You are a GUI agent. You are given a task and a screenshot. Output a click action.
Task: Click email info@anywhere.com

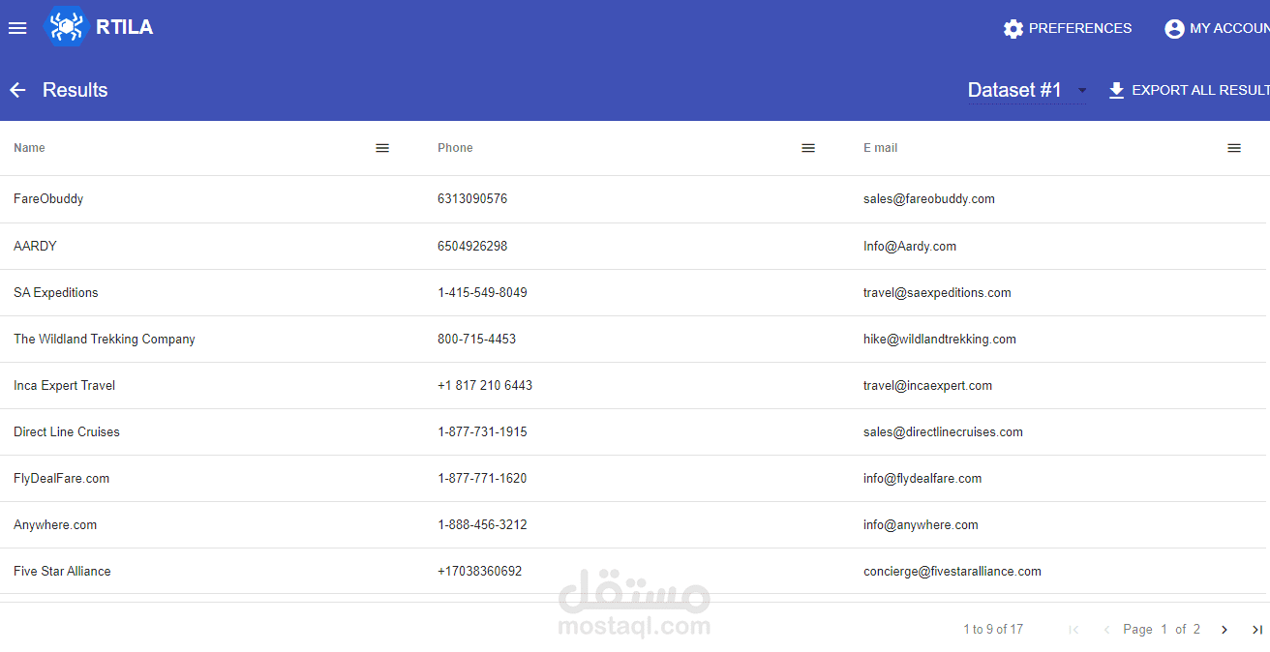click(921, 524)
